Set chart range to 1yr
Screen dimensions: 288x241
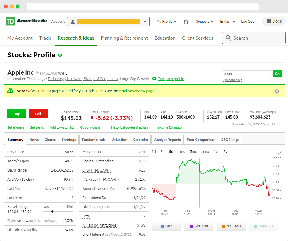tap(216, 151)
